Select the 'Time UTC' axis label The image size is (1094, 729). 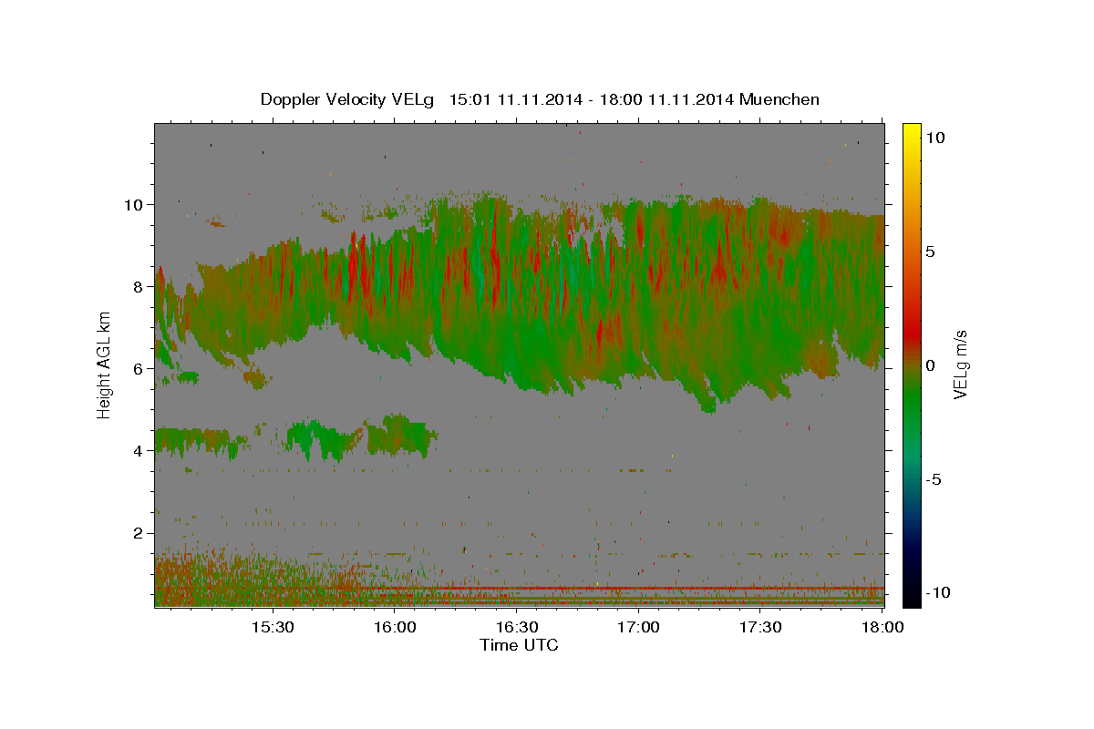[519, 645]
